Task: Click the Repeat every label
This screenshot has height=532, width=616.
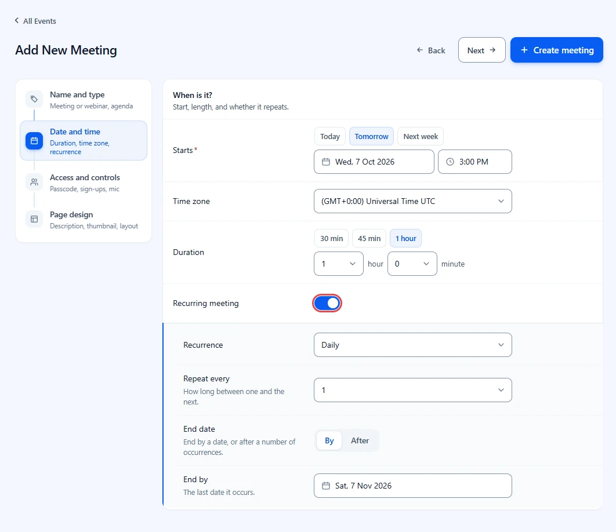Action: tap(206, 378)
